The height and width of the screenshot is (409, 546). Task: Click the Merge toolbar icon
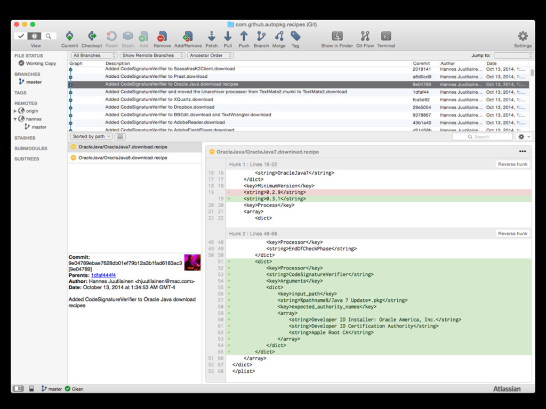click(x=279, y=37)
